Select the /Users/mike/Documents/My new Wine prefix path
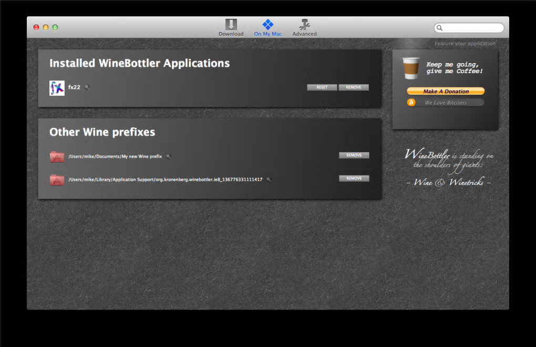The width and height of the screenshot is (536, 347). pyautogui.click(x=115, y=156)
